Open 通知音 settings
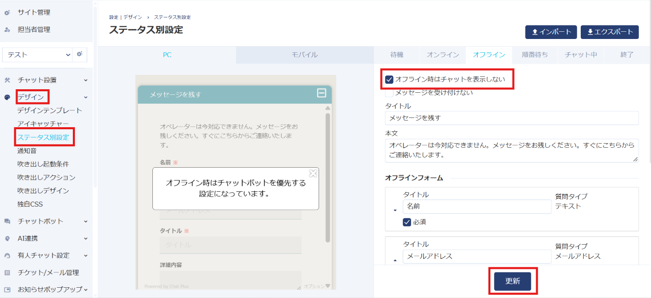 click(x=27, y=150)
